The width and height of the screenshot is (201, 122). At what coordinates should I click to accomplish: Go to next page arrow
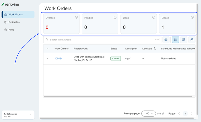[x=192, y=114]
